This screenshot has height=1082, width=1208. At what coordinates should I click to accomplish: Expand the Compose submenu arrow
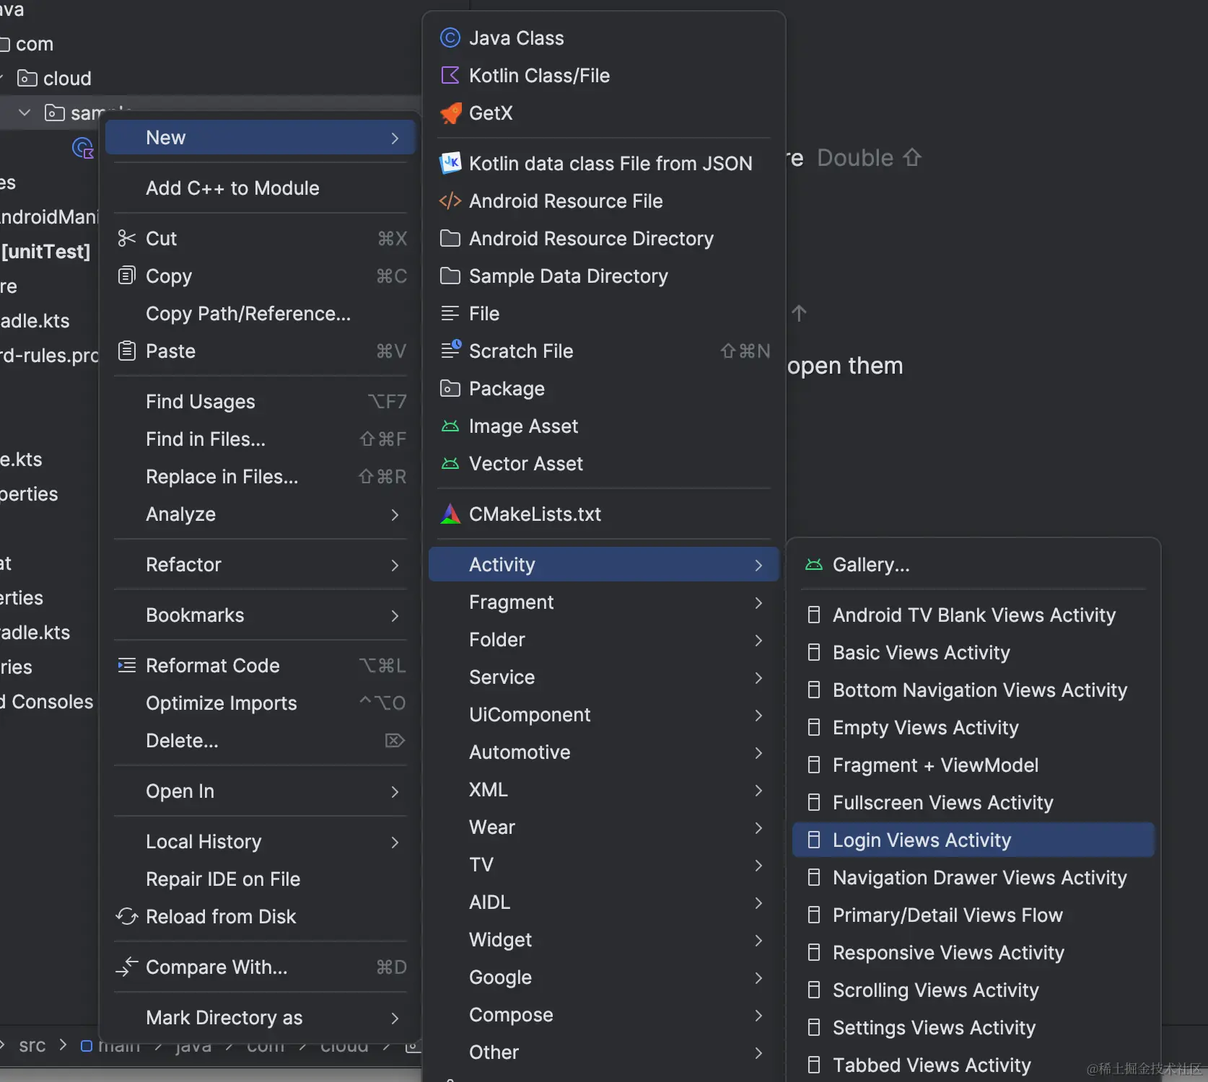point(758,1015)
